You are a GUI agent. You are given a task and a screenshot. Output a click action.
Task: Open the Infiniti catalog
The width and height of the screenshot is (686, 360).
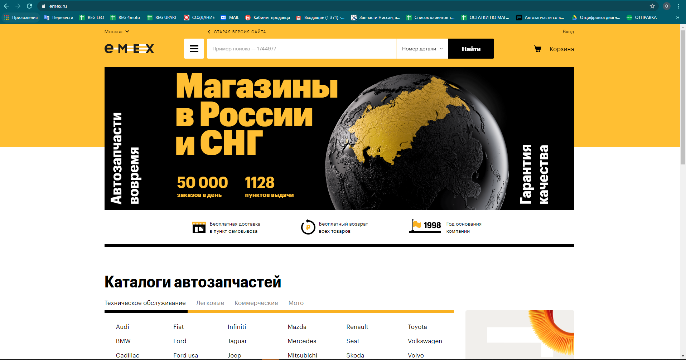pyautogui.click(x=237, y=327)
